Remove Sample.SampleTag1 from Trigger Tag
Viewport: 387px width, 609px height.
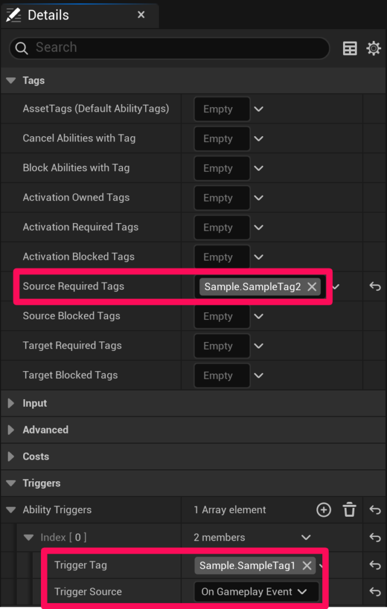pos(307,566)
